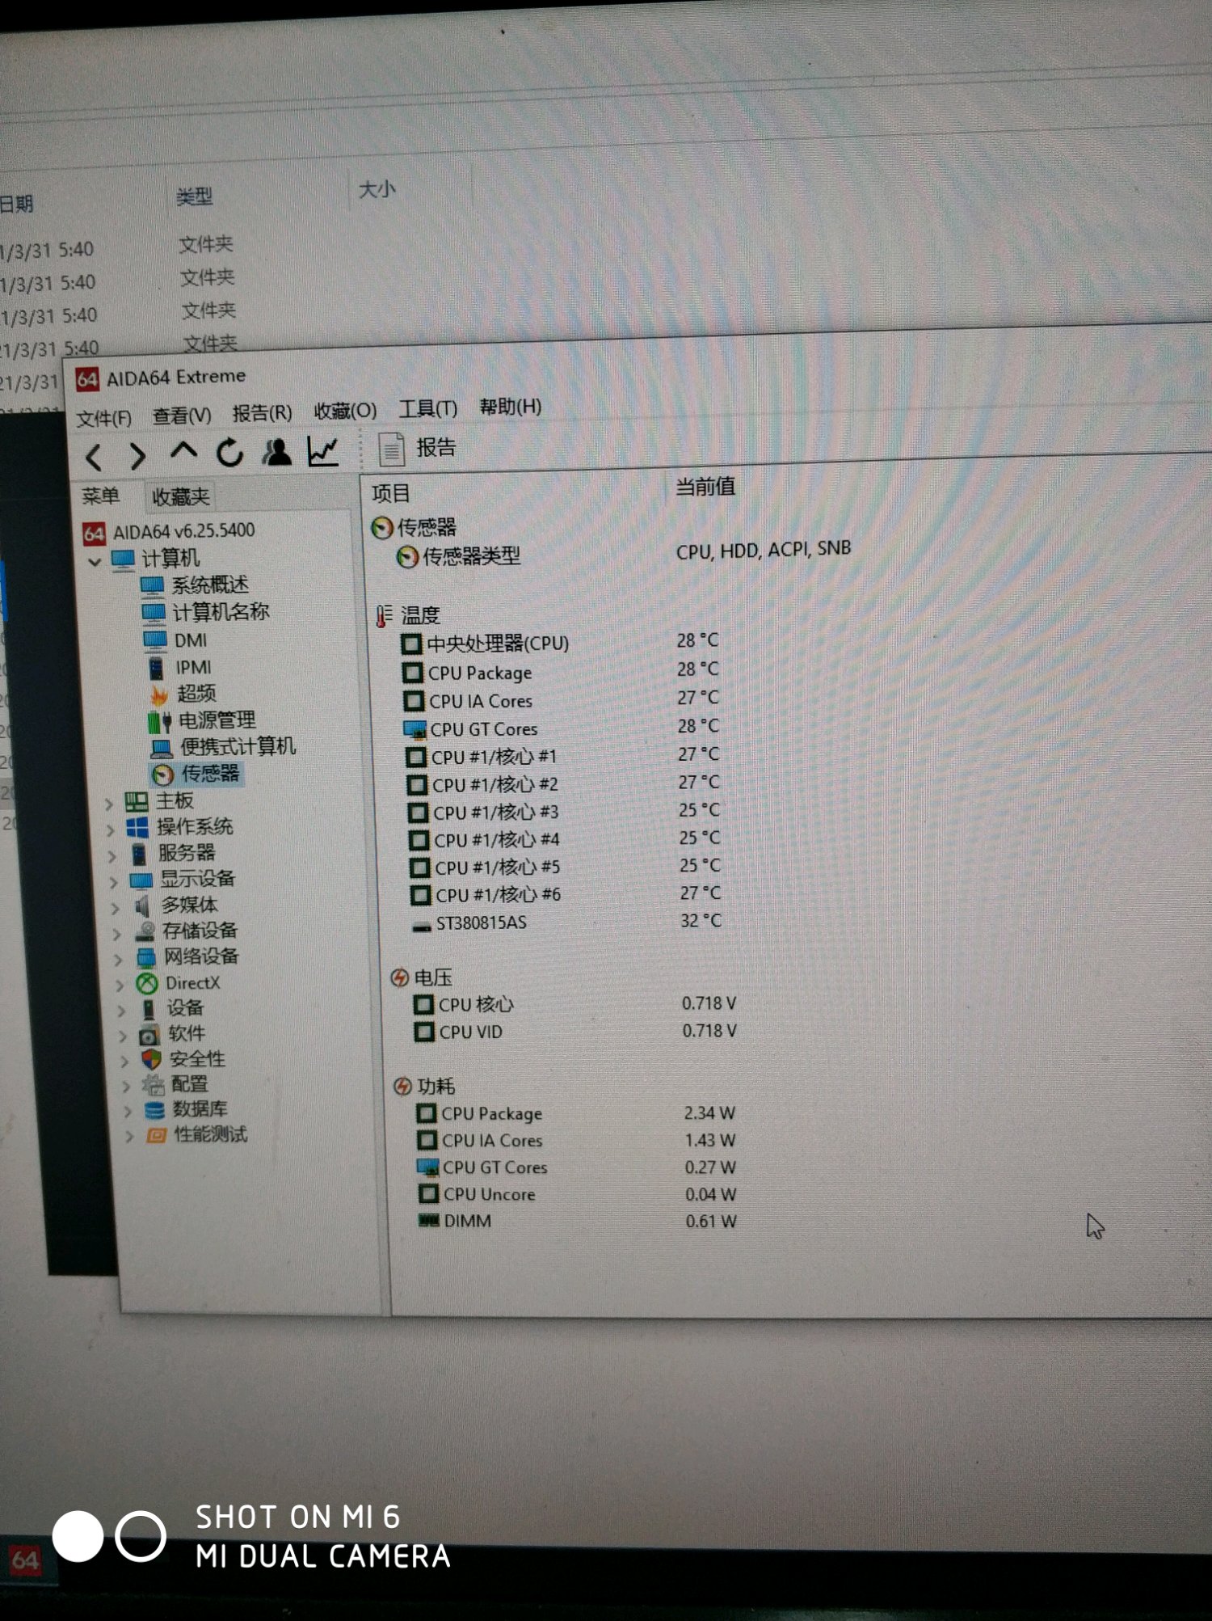This screenshot has width=1212, height=1621.
Task: Expand the DirectX tree node
Action: (x=120, y=985)
